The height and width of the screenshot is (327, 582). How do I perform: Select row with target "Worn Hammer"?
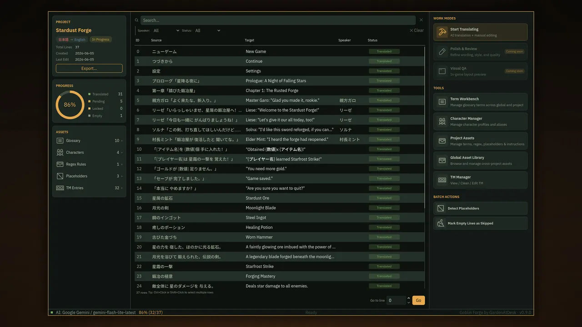(x=280, y=237)
